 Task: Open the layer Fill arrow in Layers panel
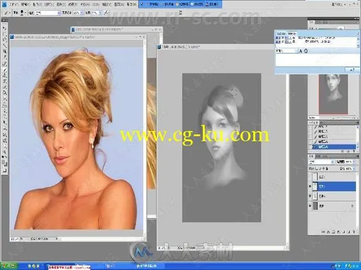(x=354, y=169)
